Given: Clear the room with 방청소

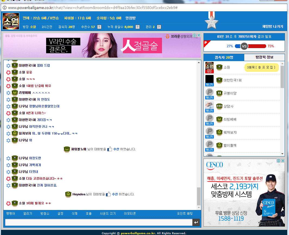Looking at the screenshot, I should click(45, 214).
